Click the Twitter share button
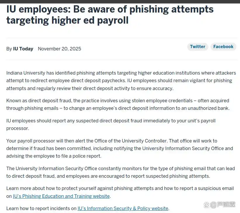This screenshot has height=213, width=240. pos(197,47)
